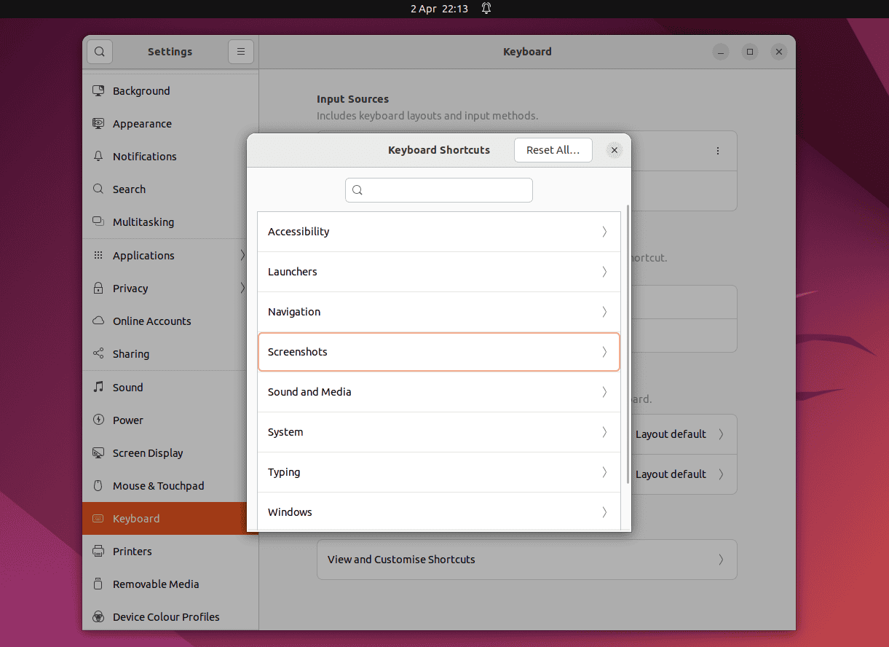This screenshot has height=647, width=889.
Task: Click the Applications grid icon in sidebar
Action: click(98, 256)
